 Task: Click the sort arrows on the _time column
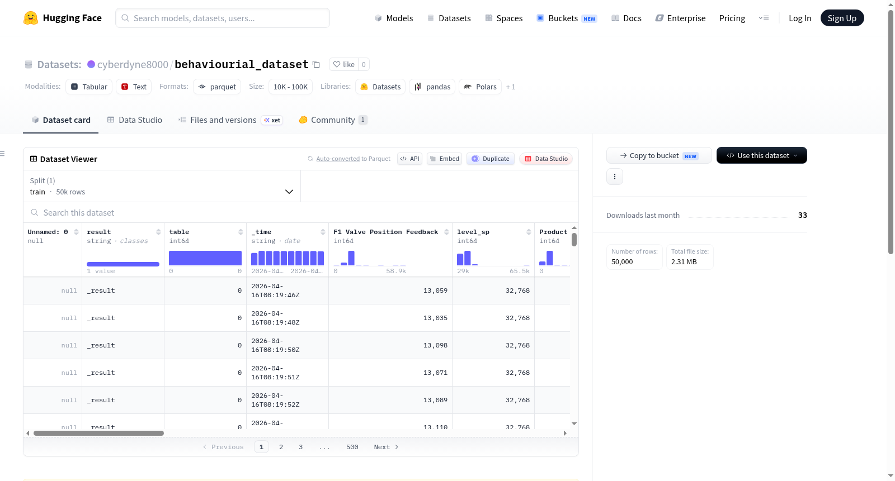coord(323,232)
